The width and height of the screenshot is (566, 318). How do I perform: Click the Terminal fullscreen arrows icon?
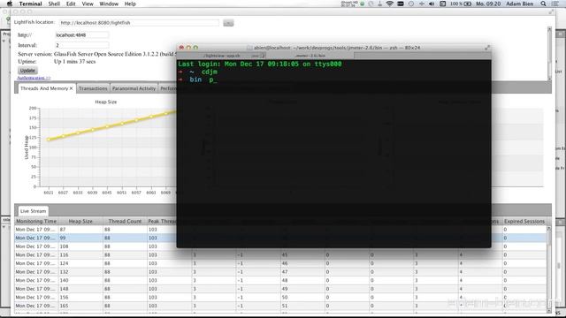487,48
